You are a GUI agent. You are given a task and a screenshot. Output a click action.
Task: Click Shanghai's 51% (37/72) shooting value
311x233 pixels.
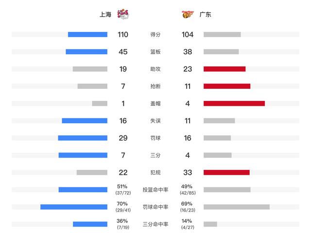pos(123,190)
